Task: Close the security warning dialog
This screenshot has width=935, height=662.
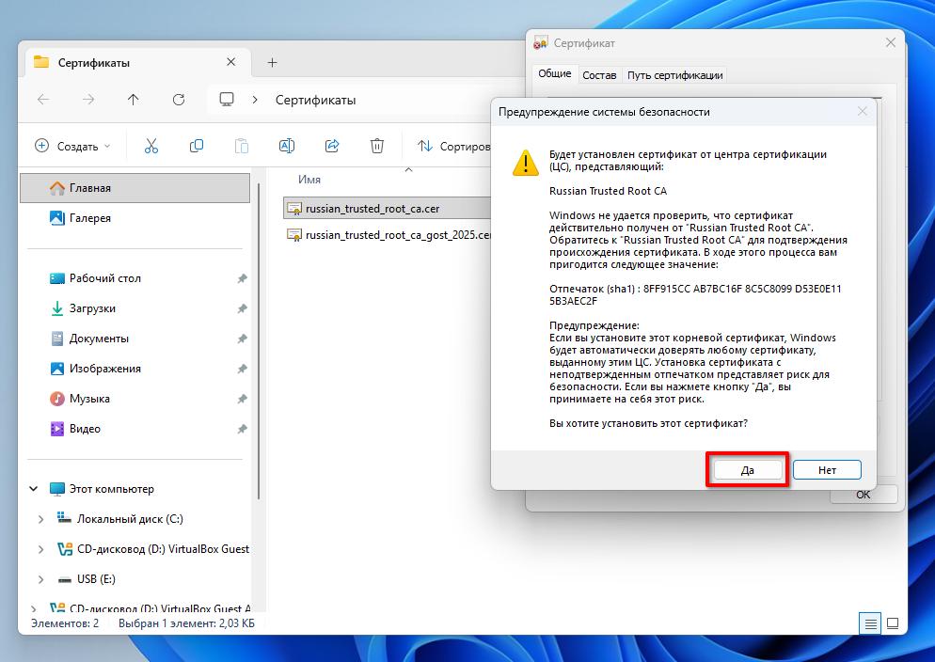Action: [863, 111]
